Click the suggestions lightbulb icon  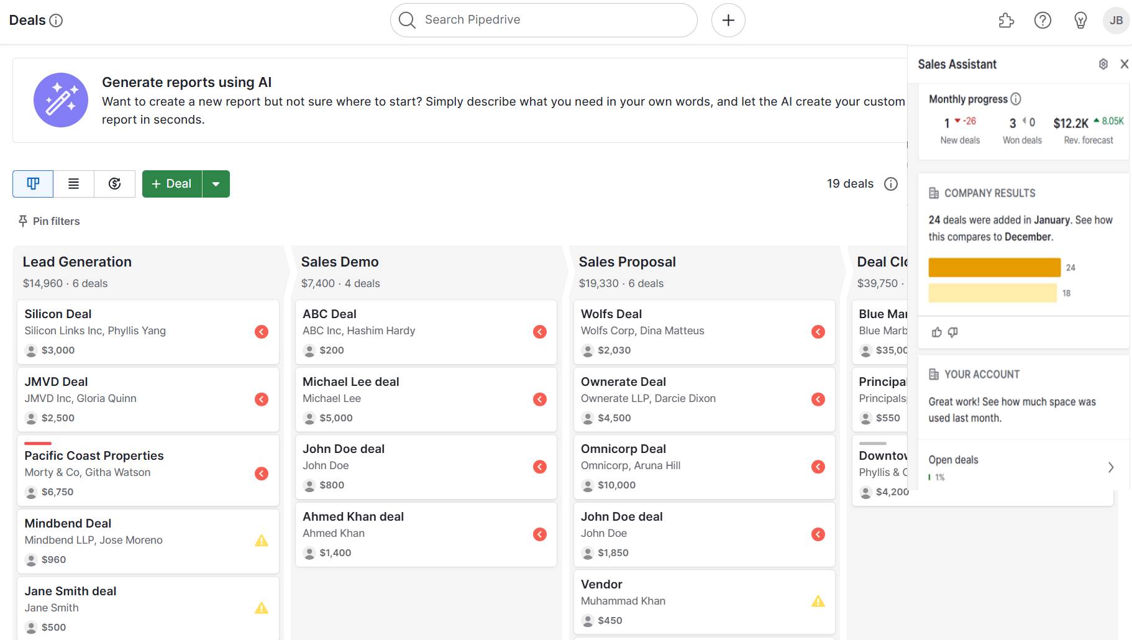(1079, 20)
